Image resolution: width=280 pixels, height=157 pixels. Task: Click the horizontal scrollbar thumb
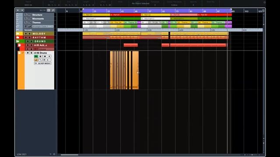pyautogui.click(x=70, y=155)
